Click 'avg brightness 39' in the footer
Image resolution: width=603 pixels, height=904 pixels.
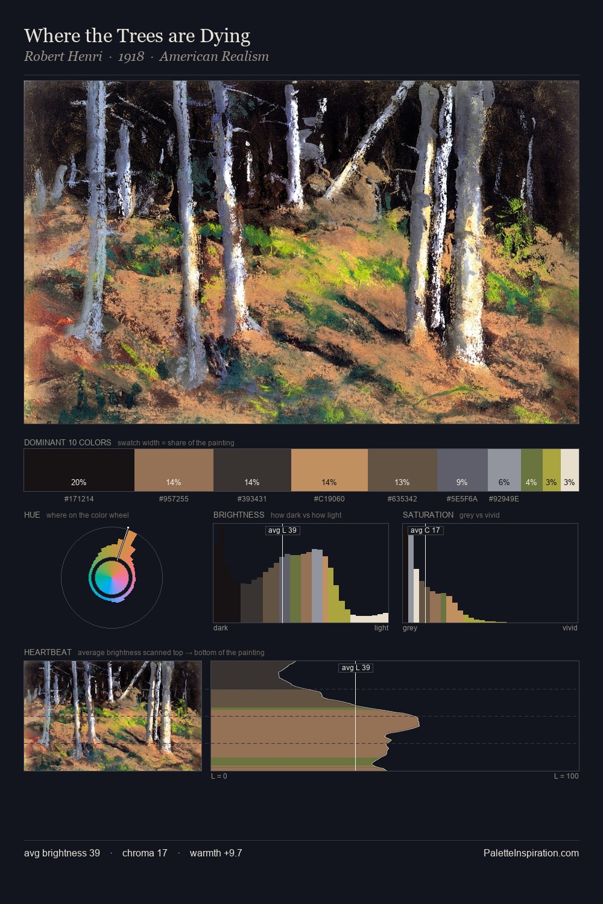[x=62, y=853]
